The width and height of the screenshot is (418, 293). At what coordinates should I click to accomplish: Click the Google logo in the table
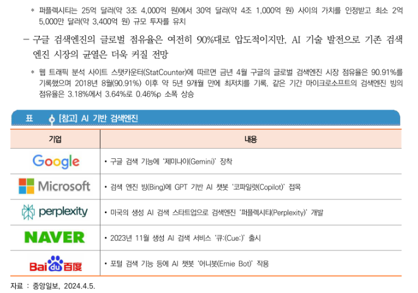[x=56, y=161]
